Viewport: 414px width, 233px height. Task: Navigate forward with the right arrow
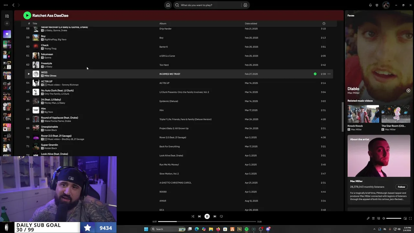pos(18,5)
